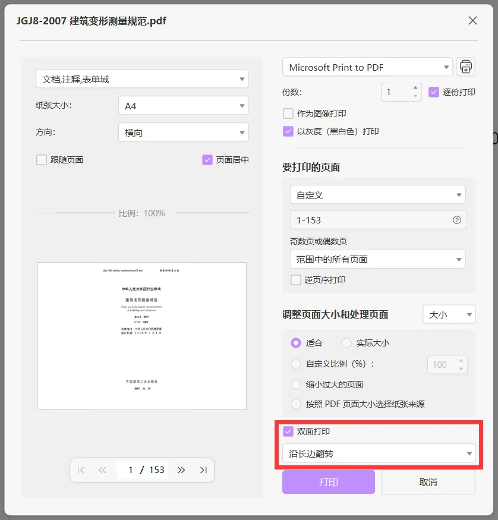Viewport: 498px width, 520px height.
Task: Increase custom scale percentage
Action: pos(461,361)
